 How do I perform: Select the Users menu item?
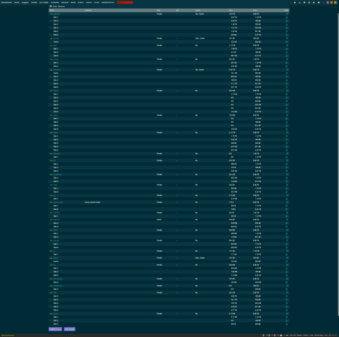[x=34, y=2]
